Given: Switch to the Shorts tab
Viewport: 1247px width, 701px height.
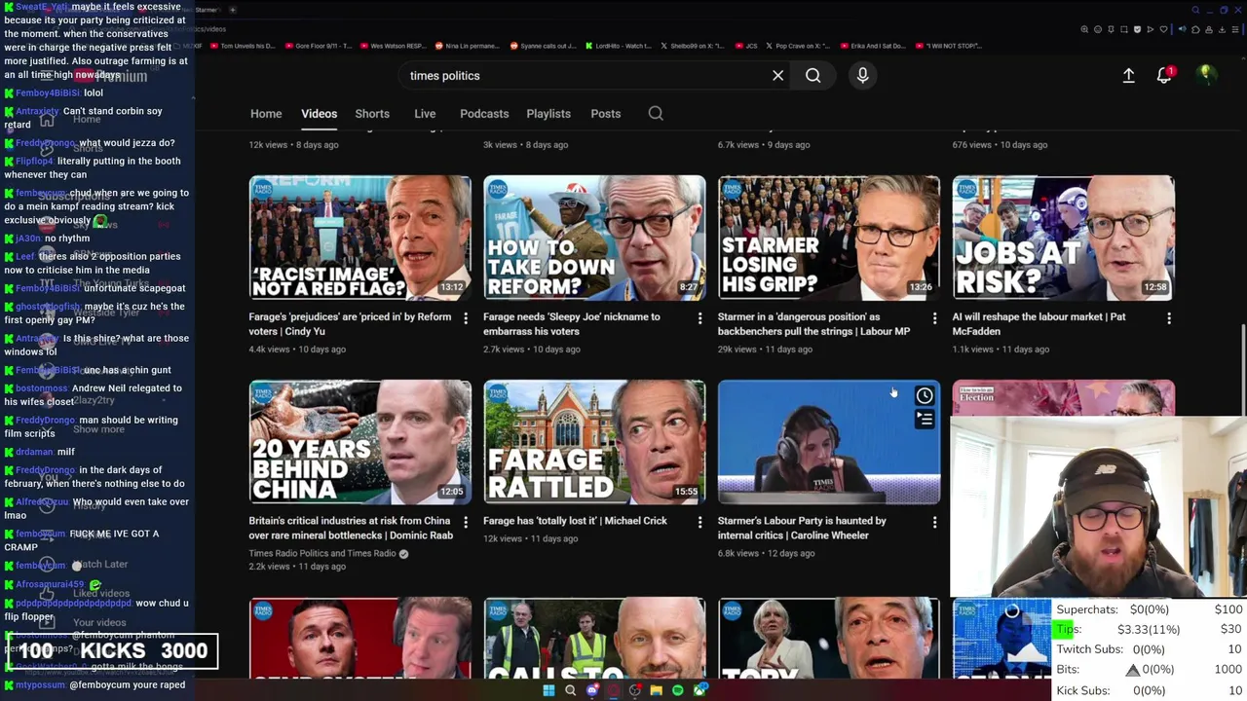Looking at the screenshot, I should [372, 114].
